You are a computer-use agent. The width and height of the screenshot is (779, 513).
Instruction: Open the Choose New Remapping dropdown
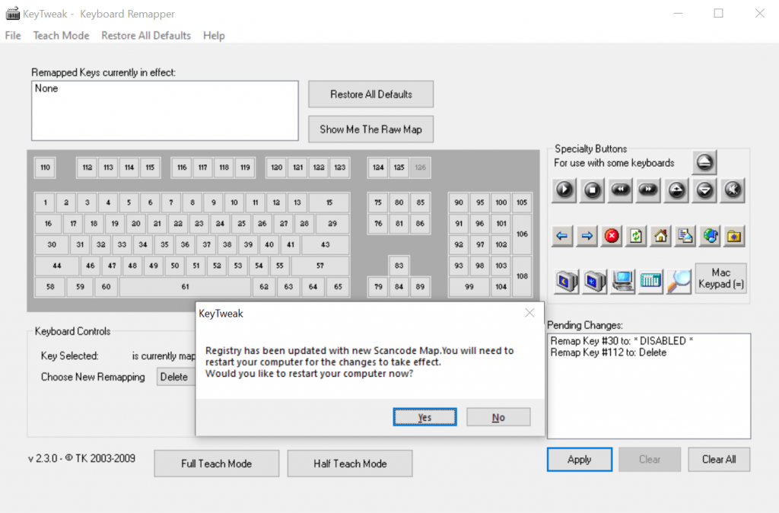pos(175,376)
